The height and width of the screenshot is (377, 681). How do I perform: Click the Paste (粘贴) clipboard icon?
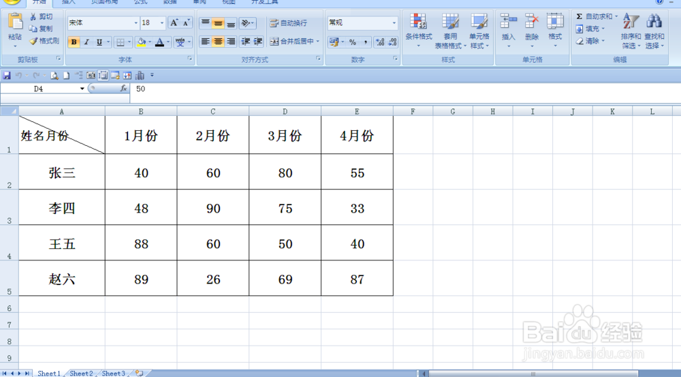tap(15, 22)
